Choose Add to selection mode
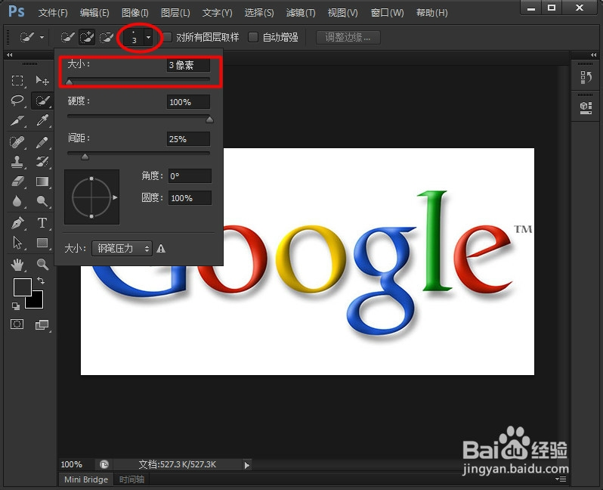The height and width of the screenshot is (490, 603). (x=87, y=37)
